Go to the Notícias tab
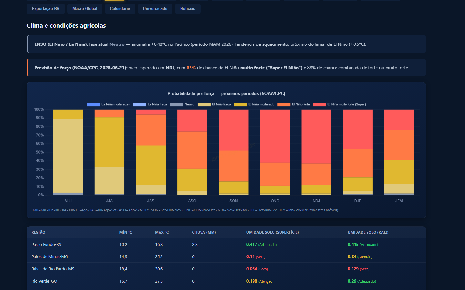This screenshot has width=465, height=290. [188, 9]
